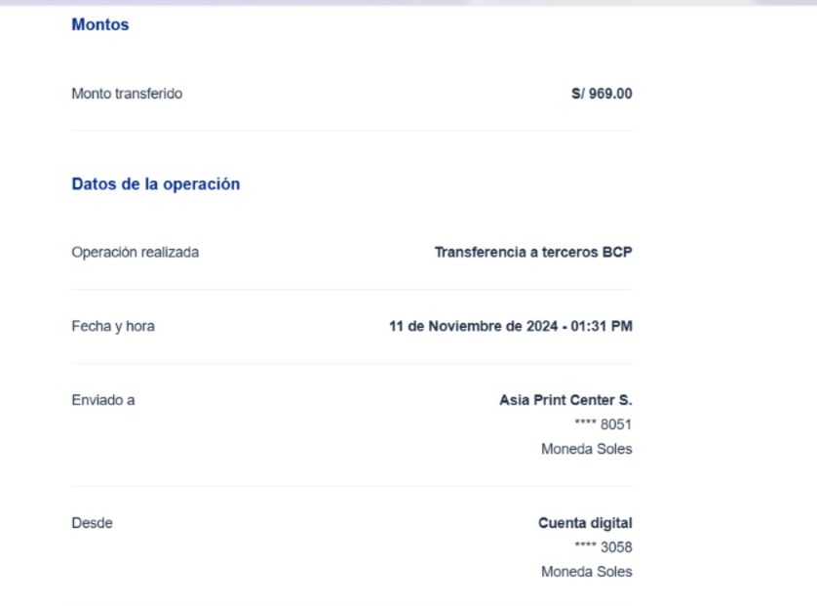Click the Operación realizada label
Image resolution: width=817 pixels, height=606 pixels.
click(x=135, y=253)
